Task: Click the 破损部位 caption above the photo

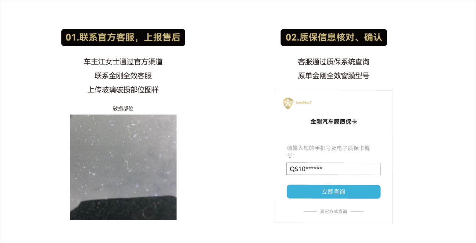Action: point(123,109)
